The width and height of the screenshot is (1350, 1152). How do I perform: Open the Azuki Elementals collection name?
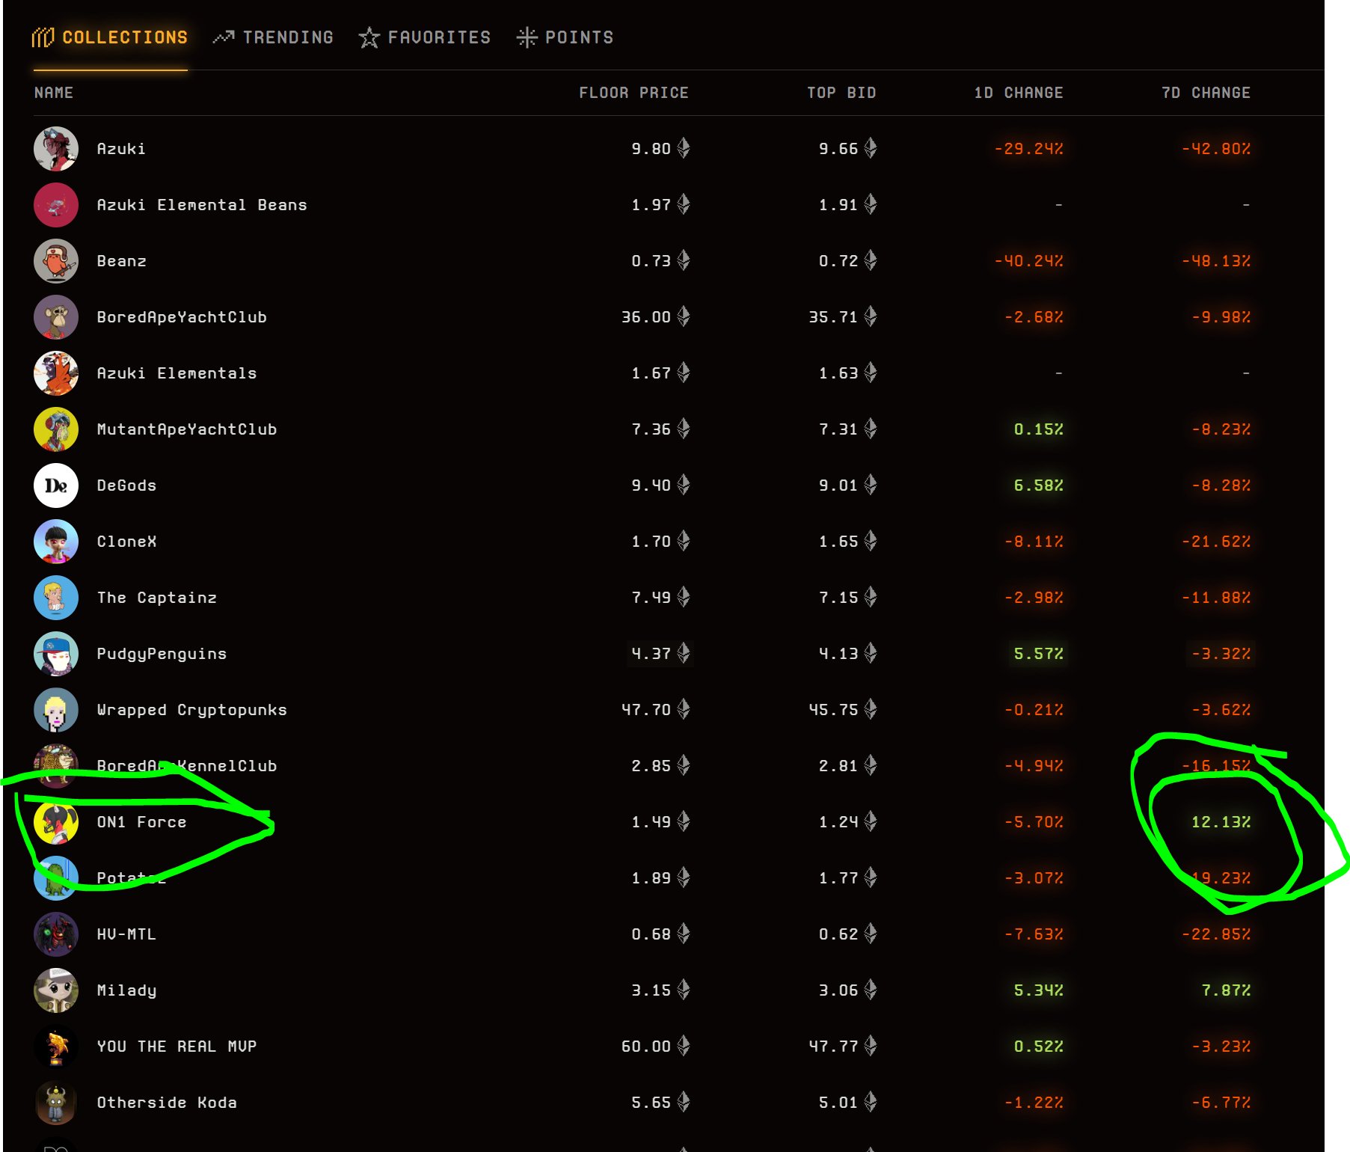(x=177, y=373)
